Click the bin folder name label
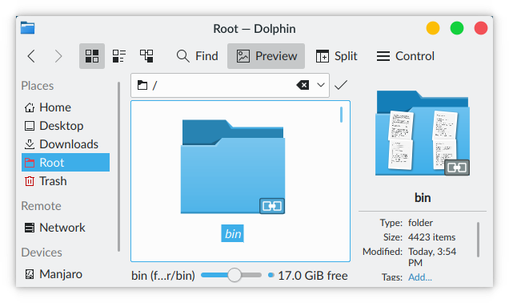Screen dimensions: 509x303 click(233, 234)
